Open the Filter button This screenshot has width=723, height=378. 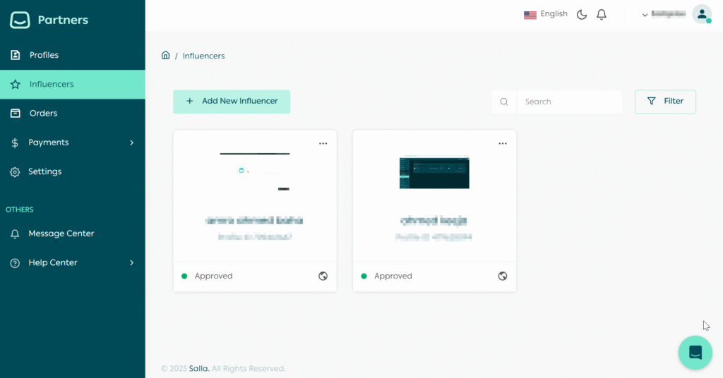[665, 102]
